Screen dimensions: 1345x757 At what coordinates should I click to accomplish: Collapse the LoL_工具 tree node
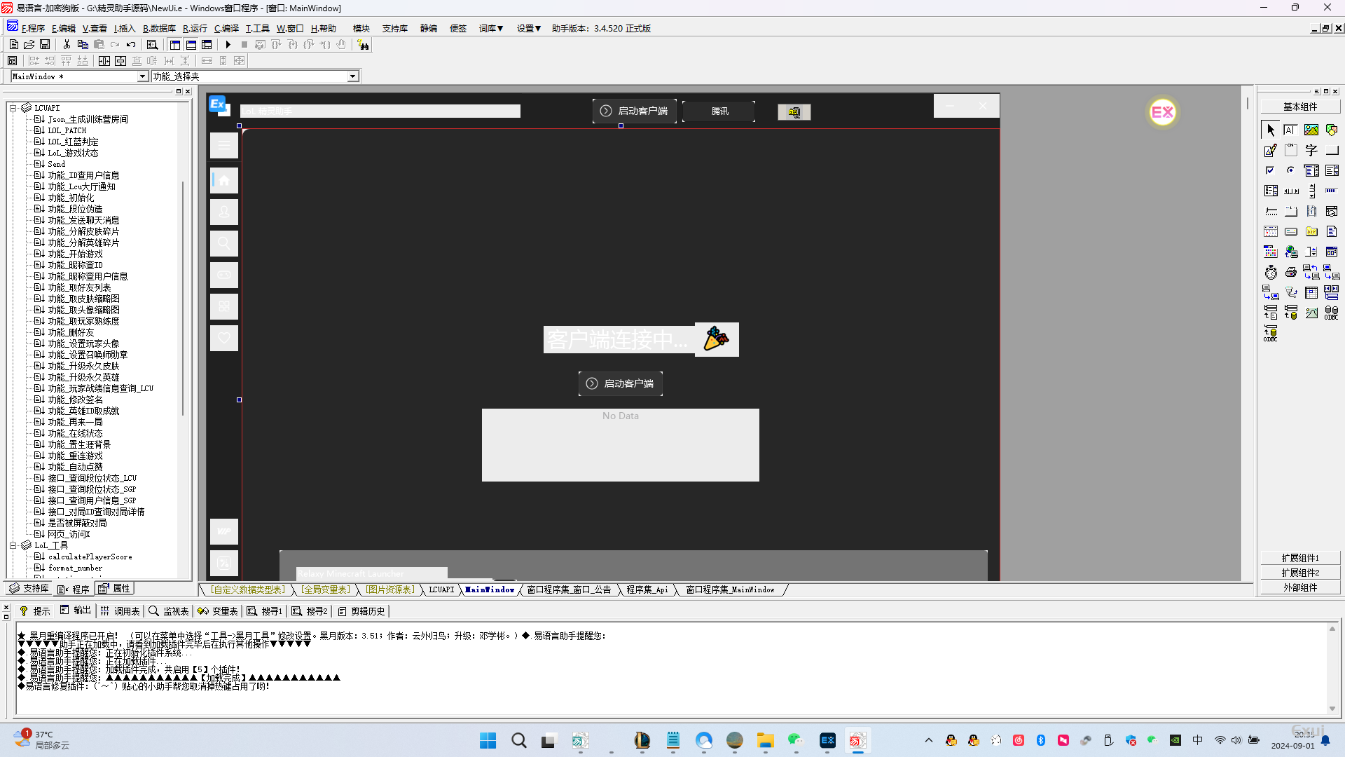[13, 545]
